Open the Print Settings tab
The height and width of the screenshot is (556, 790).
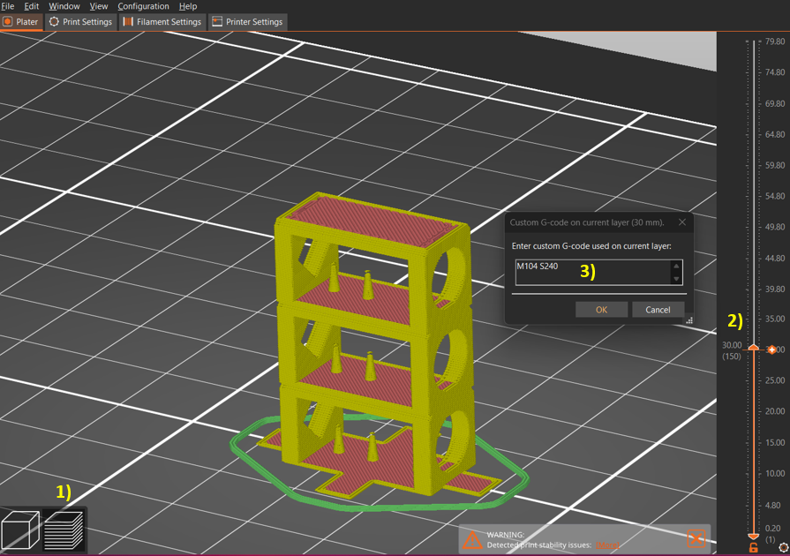(x=80, y=21)
